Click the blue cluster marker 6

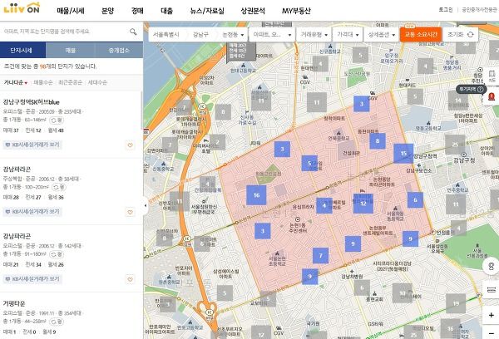point(415,200)
